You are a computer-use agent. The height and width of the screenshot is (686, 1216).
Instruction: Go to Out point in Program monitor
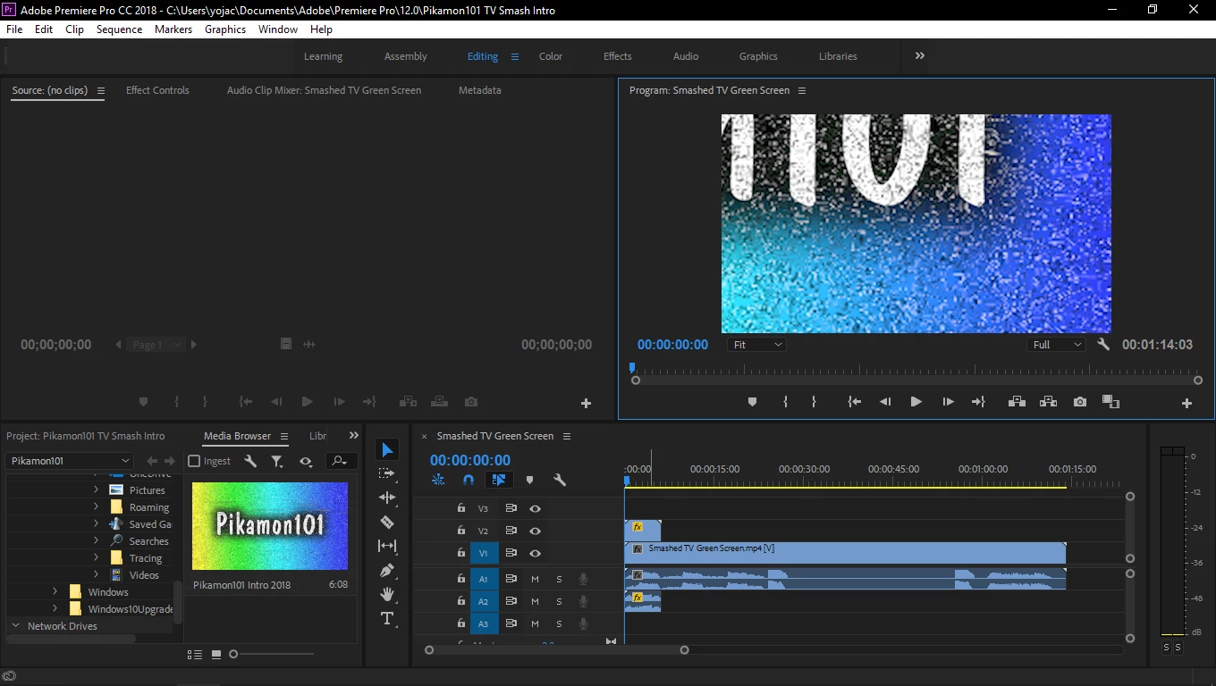click(x=978, y=402)
